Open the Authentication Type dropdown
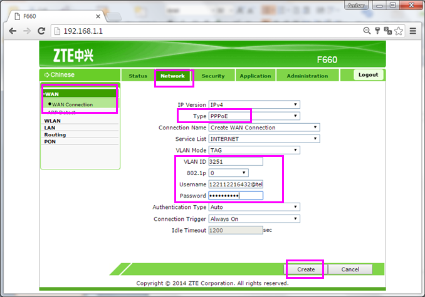Screen dimensions: 425x297 tap(254, 208)
